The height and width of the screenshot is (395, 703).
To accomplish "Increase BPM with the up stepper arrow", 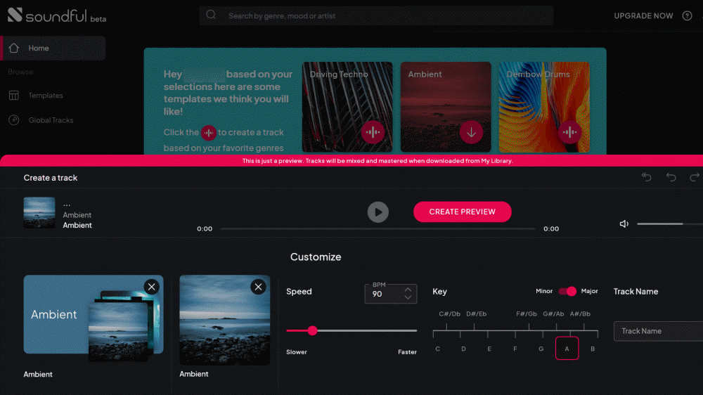I will point(408,289).
